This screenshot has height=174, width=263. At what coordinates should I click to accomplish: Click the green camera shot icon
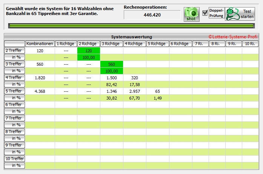click(192, 14)
